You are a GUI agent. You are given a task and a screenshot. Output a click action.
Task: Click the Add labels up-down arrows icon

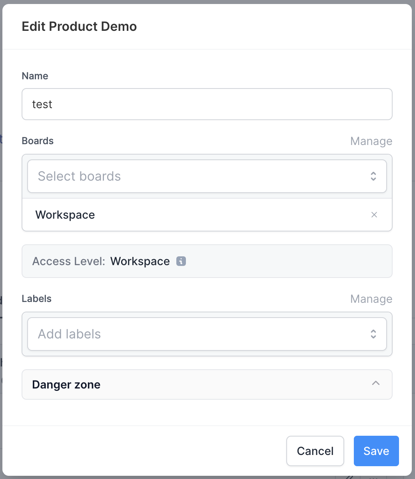pos(373,334)
